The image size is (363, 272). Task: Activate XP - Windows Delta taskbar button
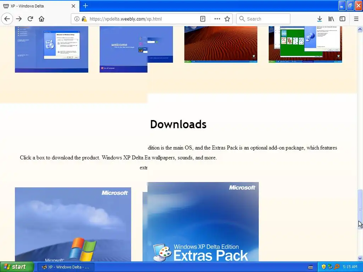66,267
